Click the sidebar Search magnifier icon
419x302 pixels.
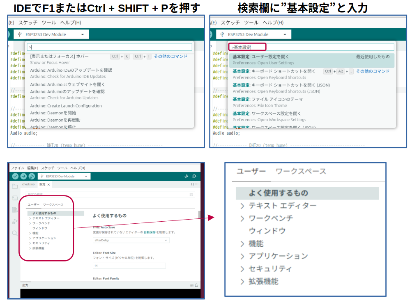click(15, 233)
